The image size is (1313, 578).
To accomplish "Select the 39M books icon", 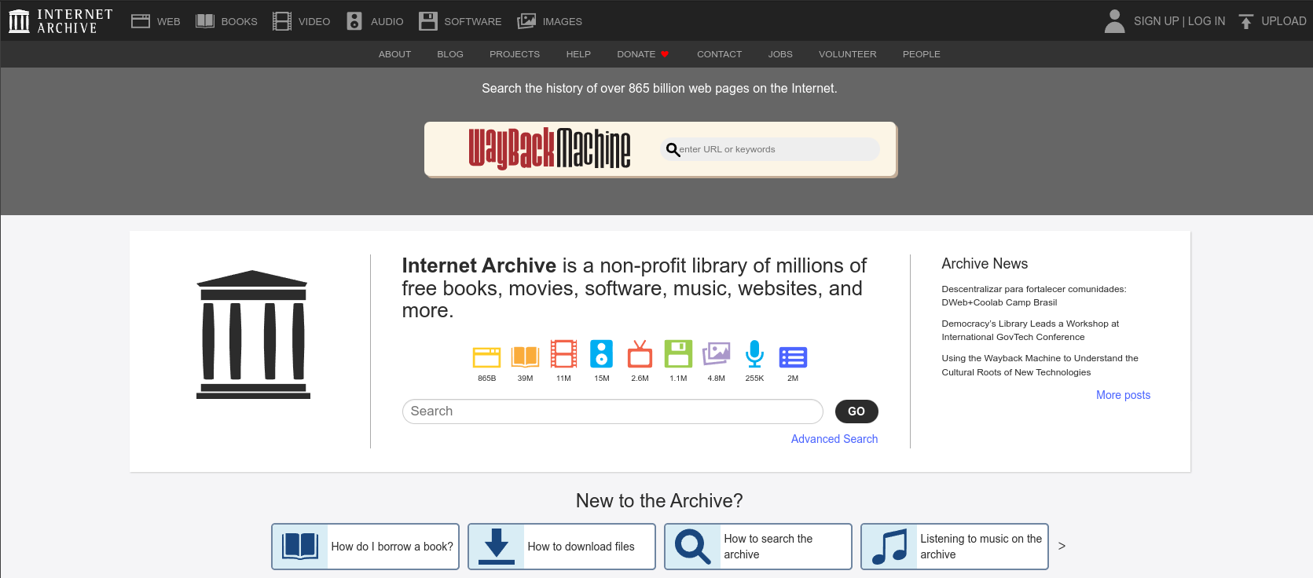I will (525, 357).
